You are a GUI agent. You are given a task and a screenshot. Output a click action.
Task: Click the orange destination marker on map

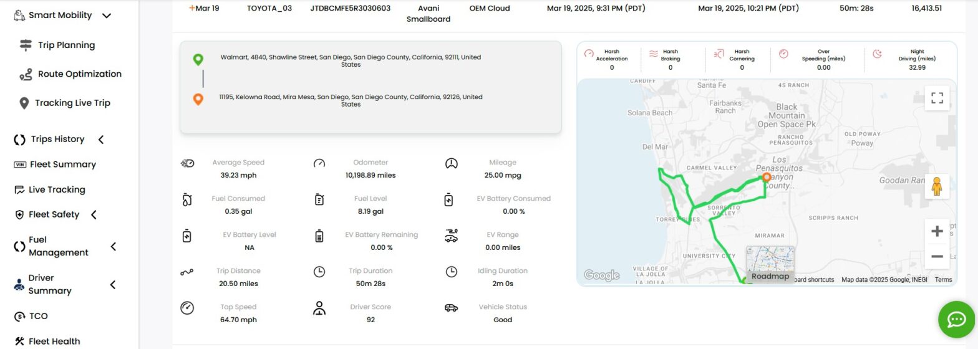pos(767,178)
